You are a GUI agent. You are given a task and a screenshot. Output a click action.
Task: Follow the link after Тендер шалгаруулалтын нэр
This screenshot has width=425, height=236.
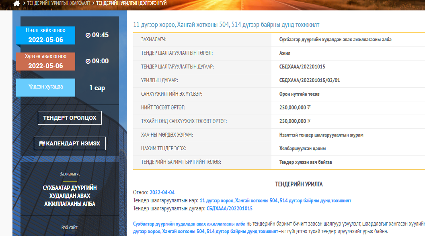coord(275,200)
